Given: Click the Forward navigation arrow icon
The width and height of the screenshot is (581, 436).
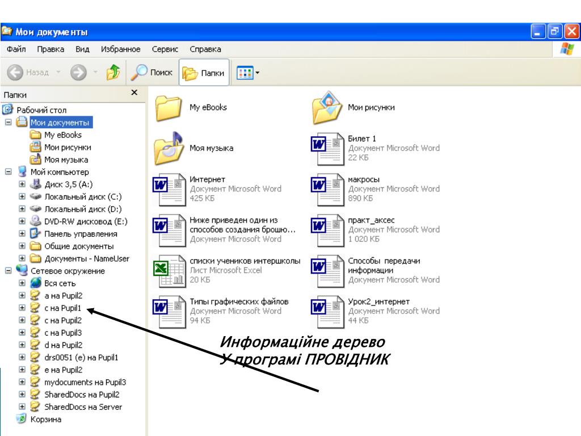Looking at the screenshot, I should [78, 72].
